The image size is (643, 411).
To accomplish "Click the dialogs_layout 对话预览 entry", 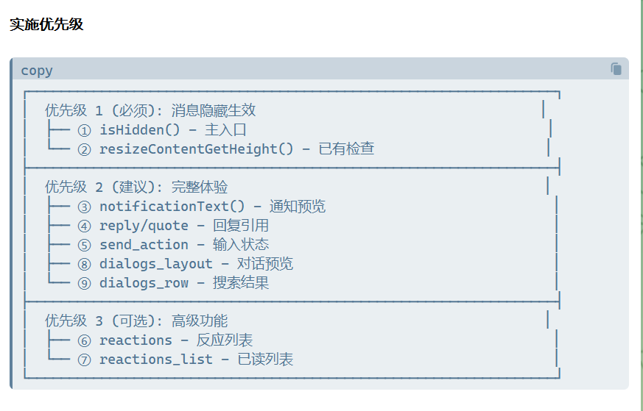I will [186, 264].
